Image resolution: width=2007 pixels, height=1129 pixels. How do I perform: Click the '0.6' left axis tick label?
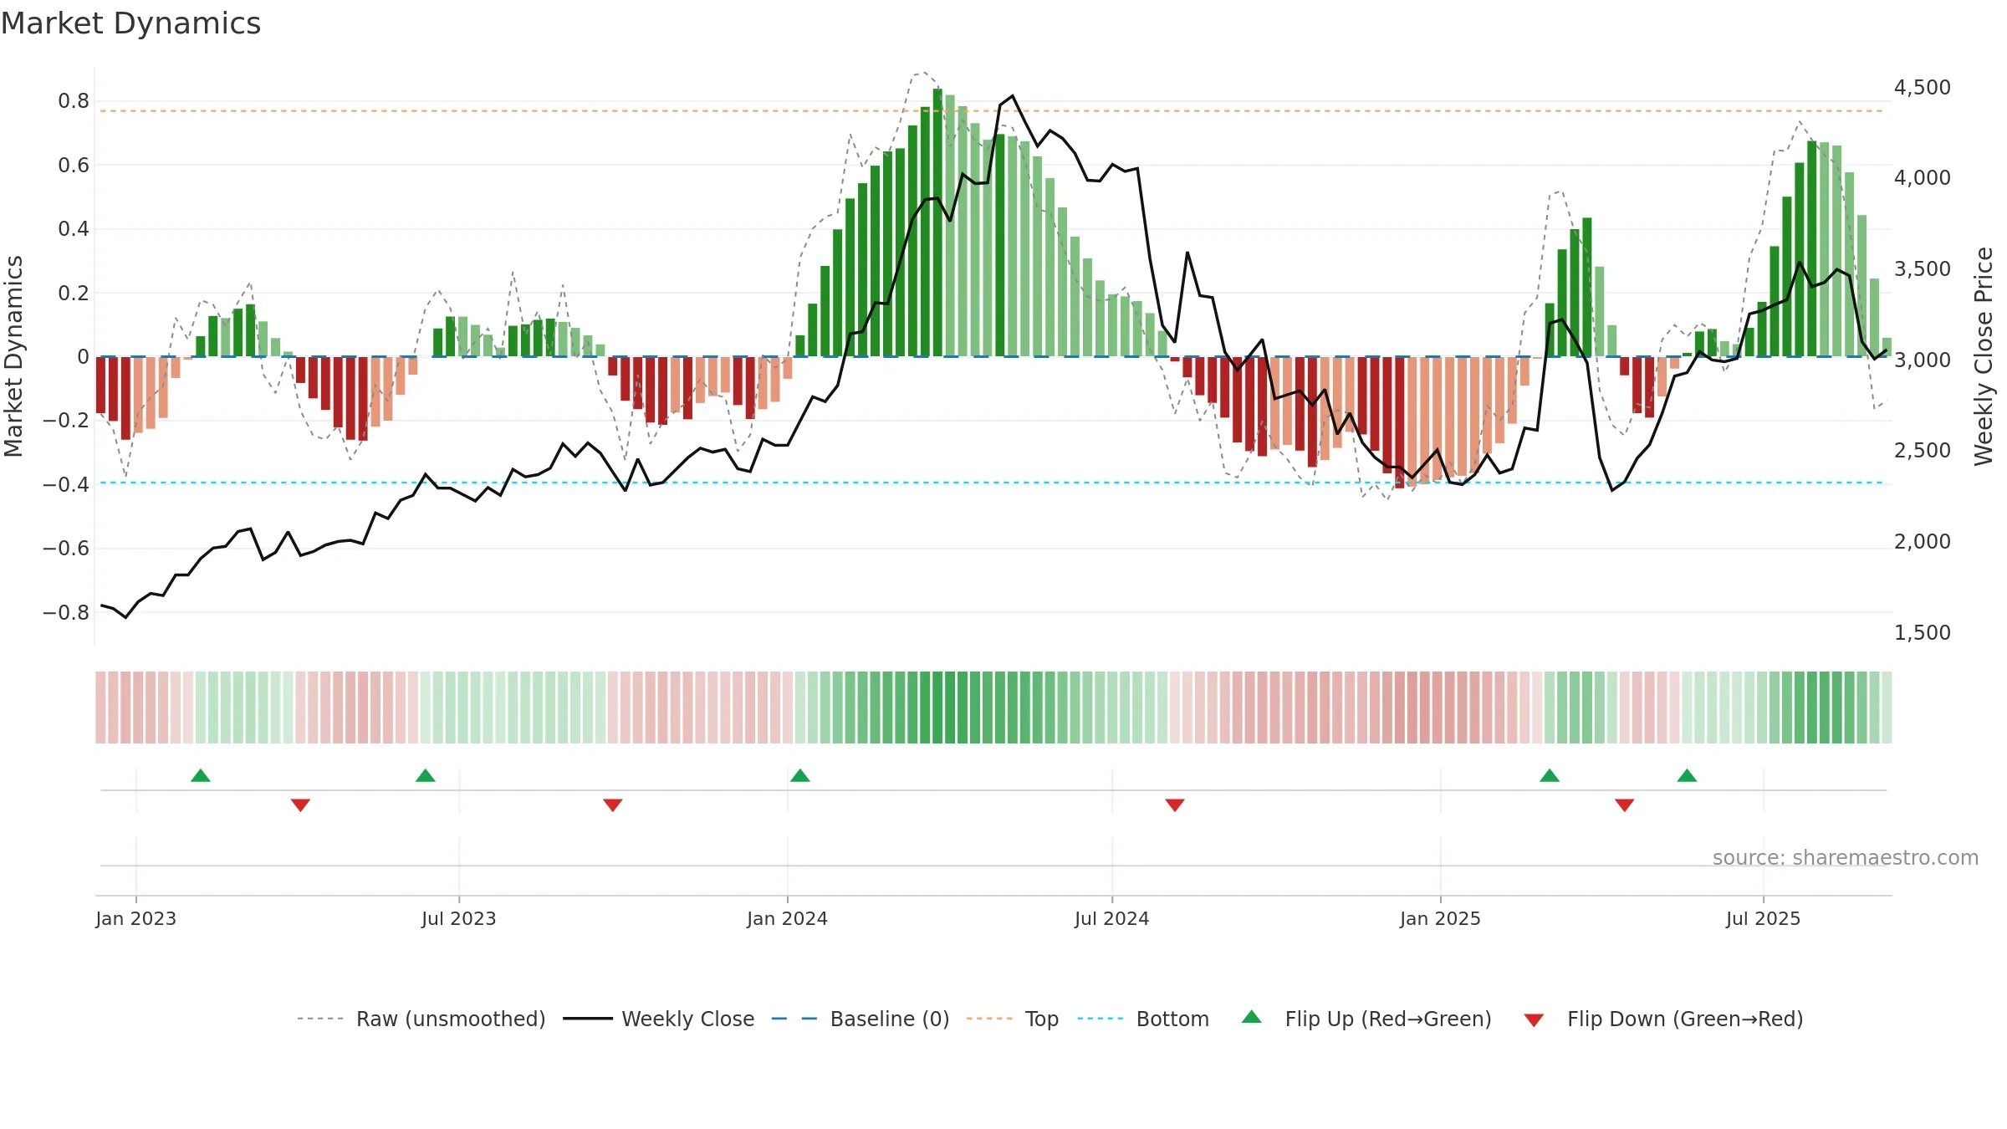(74, 165)
